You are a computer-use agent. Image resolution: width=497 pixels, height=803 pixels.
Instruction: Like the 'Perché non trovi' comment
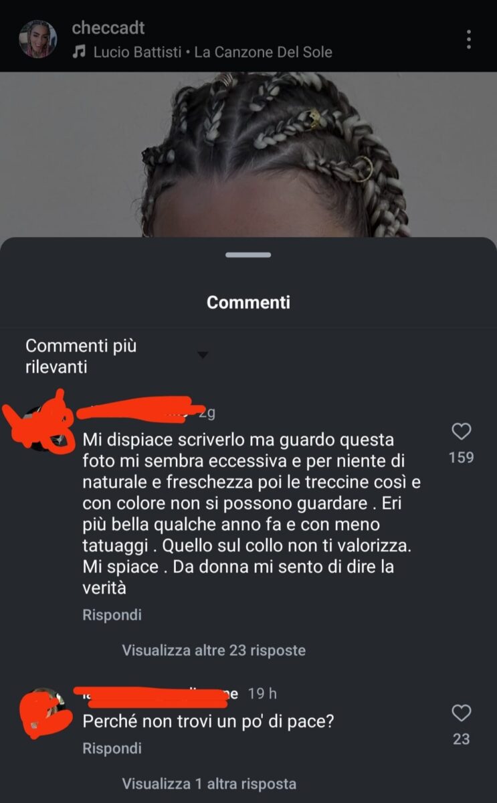click(462, 713)
